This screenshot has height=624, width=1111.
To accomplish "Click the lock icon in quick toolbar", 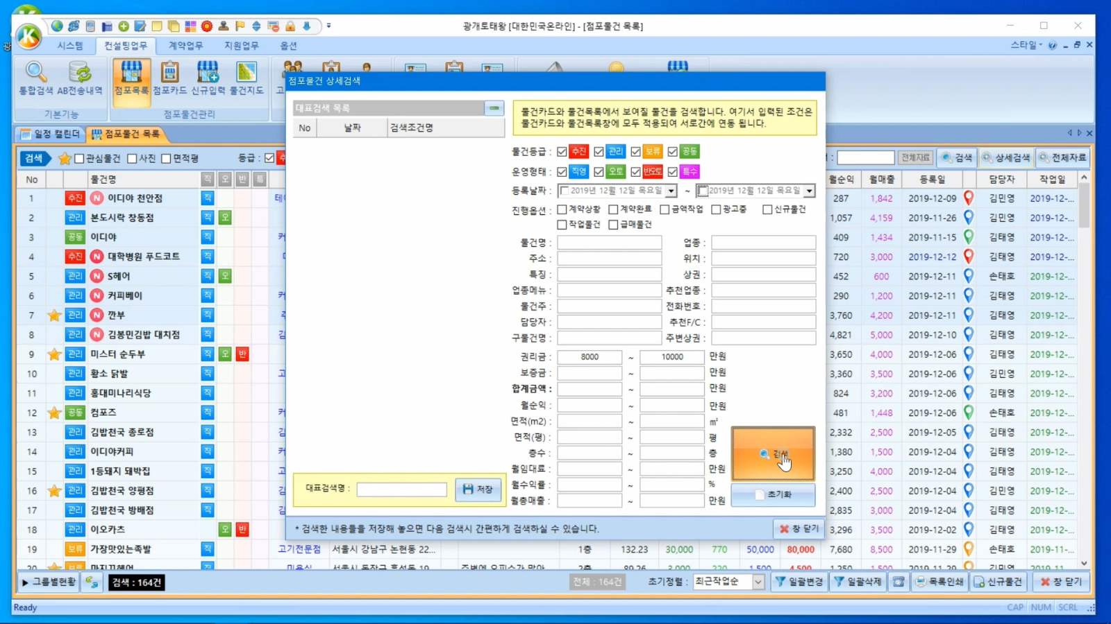I will (290, 26).
